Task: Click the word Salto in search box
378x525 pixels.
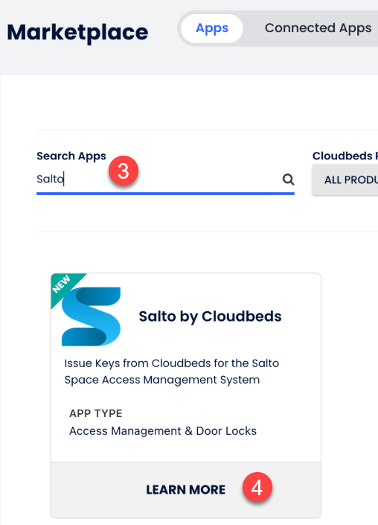Action: pyautogui.click(x=50, y=179)
